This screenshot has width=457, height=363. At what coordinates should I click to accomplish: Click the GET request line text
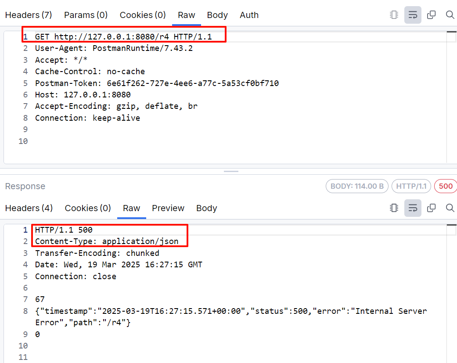[123, 37]
